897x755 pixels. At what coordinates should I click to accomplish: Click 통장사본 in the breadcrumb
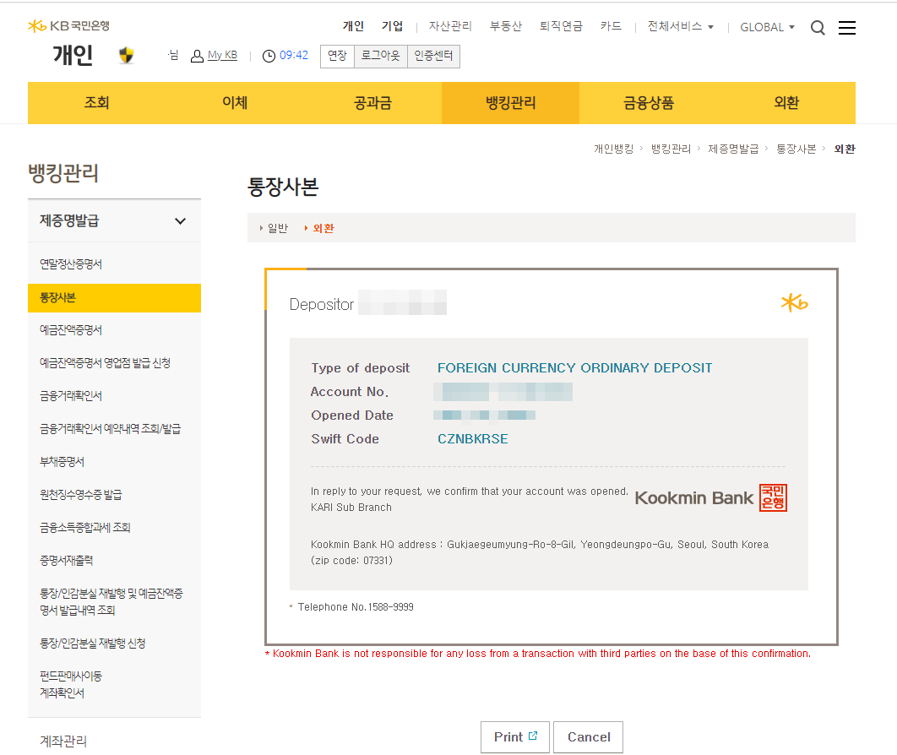[796, 149]
